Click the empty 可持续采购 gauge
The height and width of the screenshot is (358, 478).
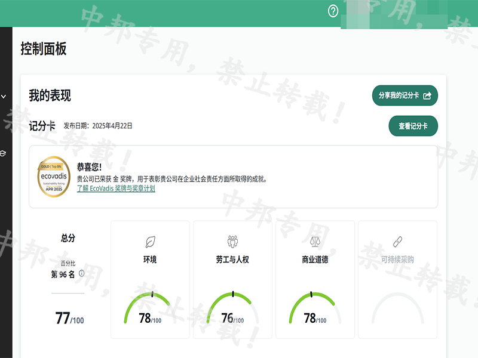tap(397, 308)
